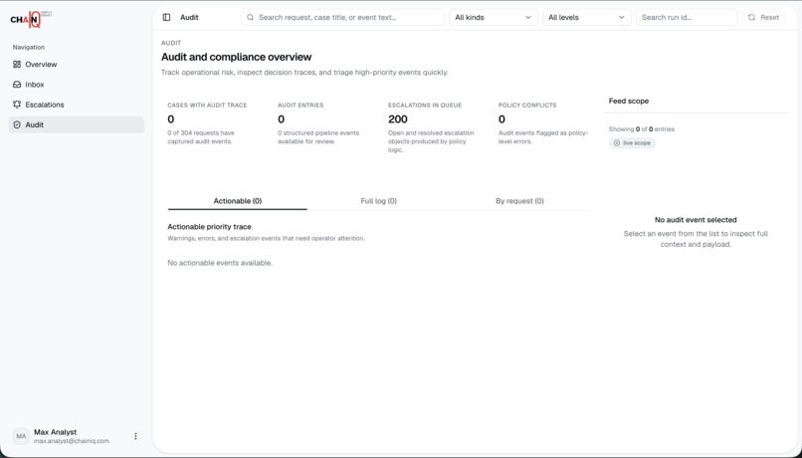The image size is (802, 458).
Task: Open the user menu three-dot icon
Action: [x=135, y=436]
